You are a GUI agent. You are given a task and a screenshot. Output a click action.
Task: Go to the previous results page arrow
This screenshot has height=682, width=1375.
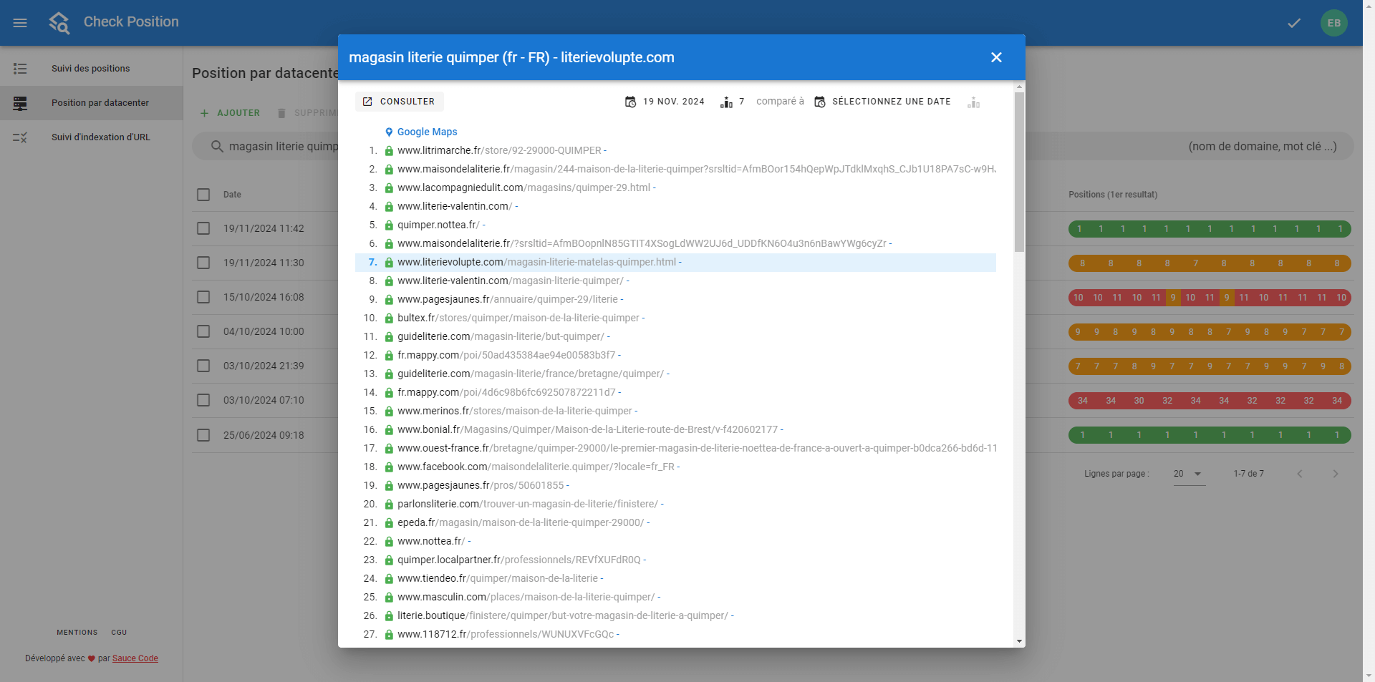click(1300, 474)
